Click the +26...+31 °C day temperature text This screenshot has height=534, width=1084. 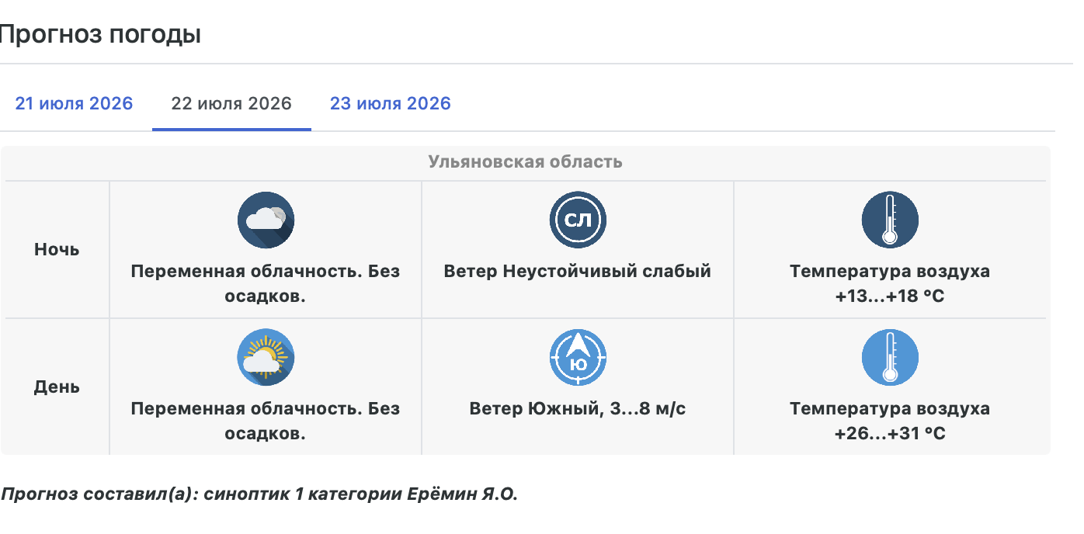(x=890, y=434)
